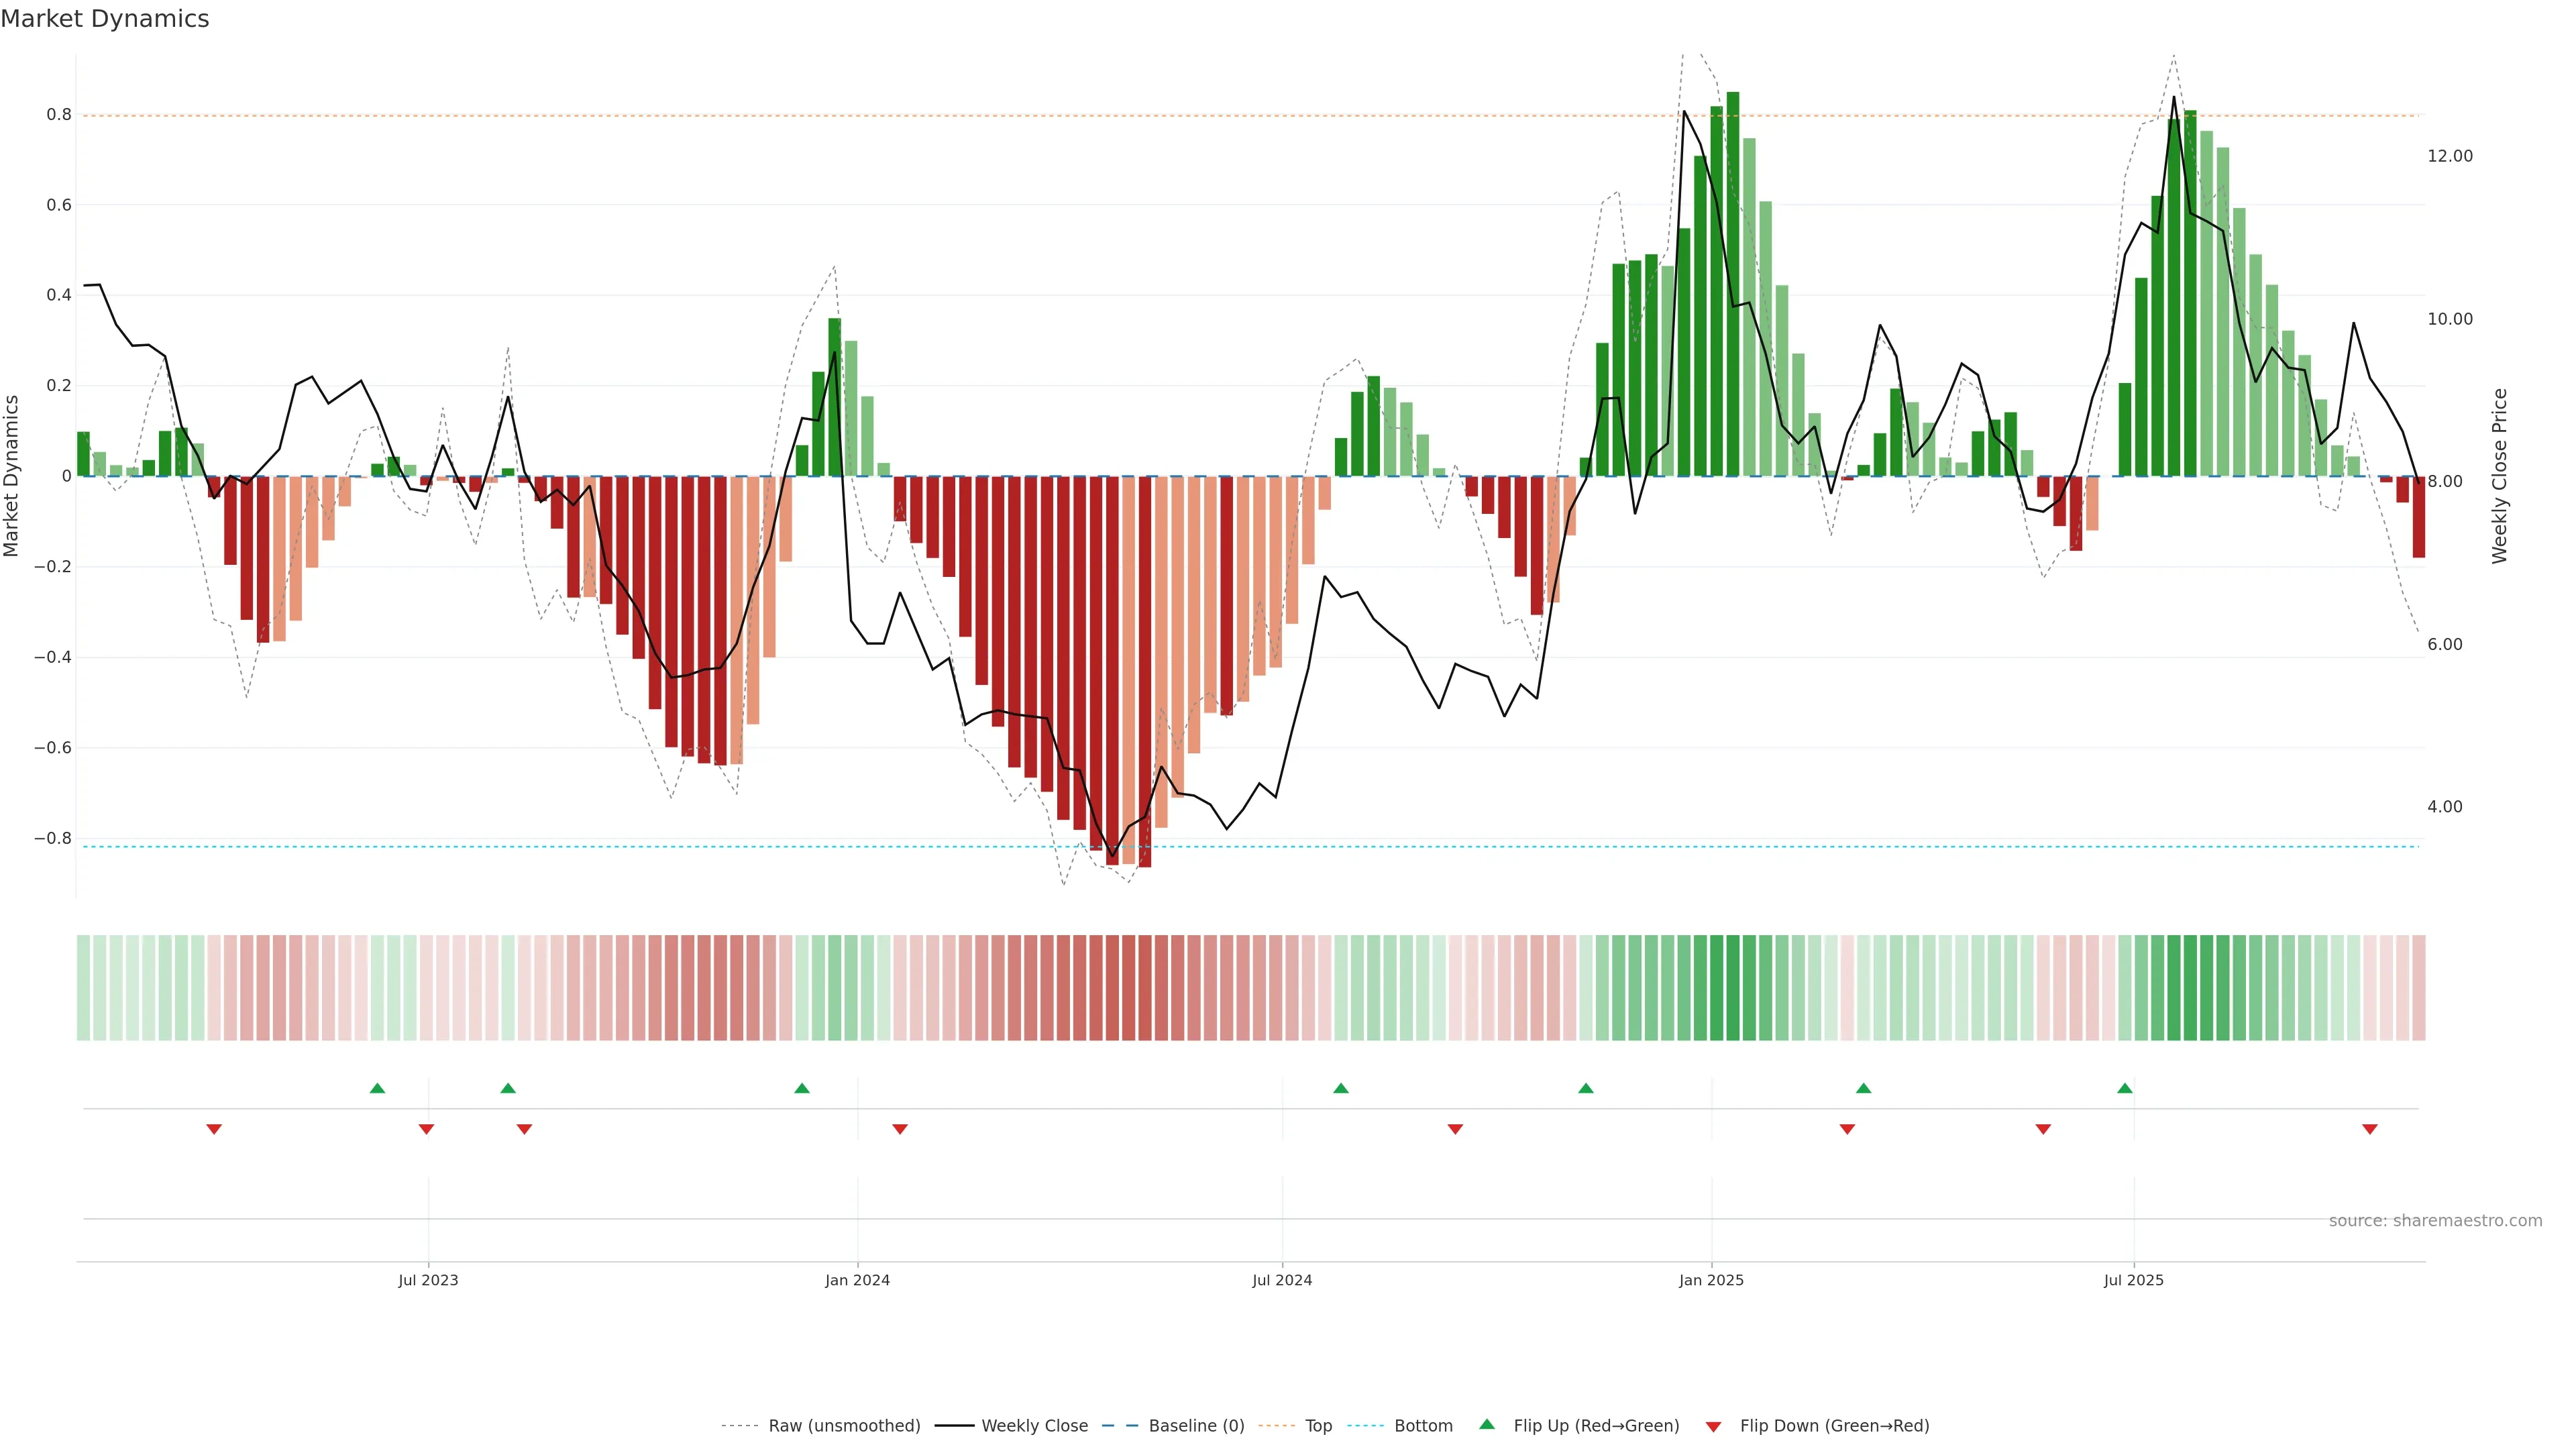
Task: Click the Jul 2024 x-axis label
Action: point(1282,1280)
